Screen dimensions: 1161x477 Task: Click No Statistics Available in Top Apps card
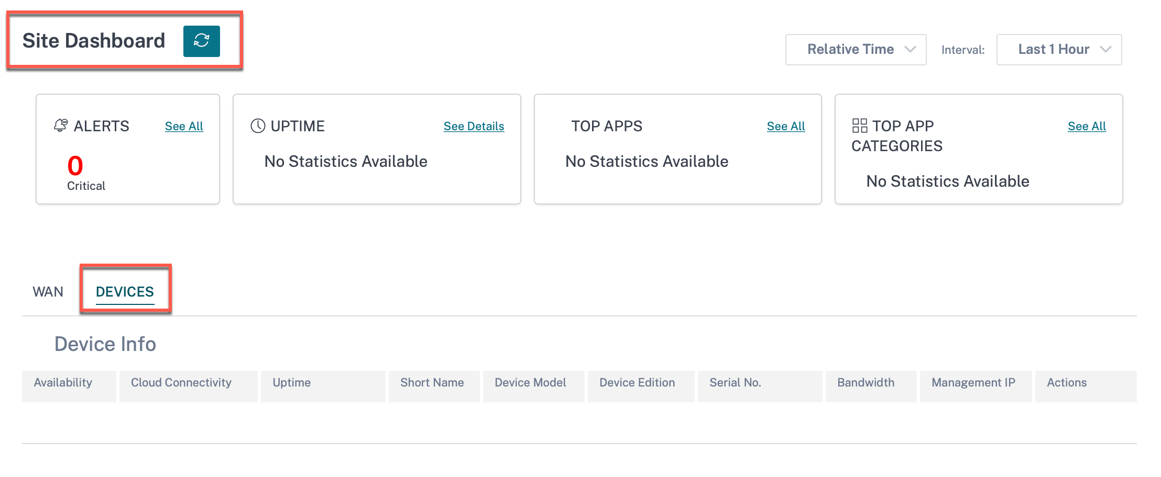pyautogui.click(x=647, y=162)
